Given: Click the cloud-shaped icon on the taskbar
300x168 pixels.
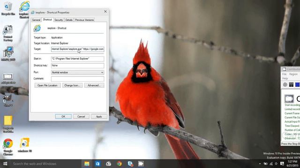Looking at the screenshot, I should (x=108, y=164).
